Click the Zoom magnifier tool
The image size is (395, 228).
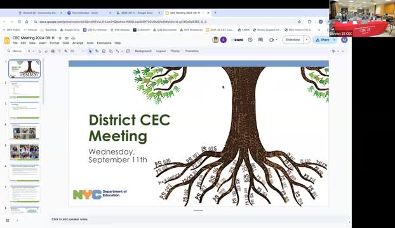66,51
